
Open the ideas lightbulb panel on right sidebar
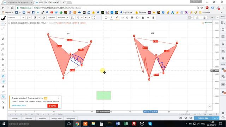(x=223, y=59)
